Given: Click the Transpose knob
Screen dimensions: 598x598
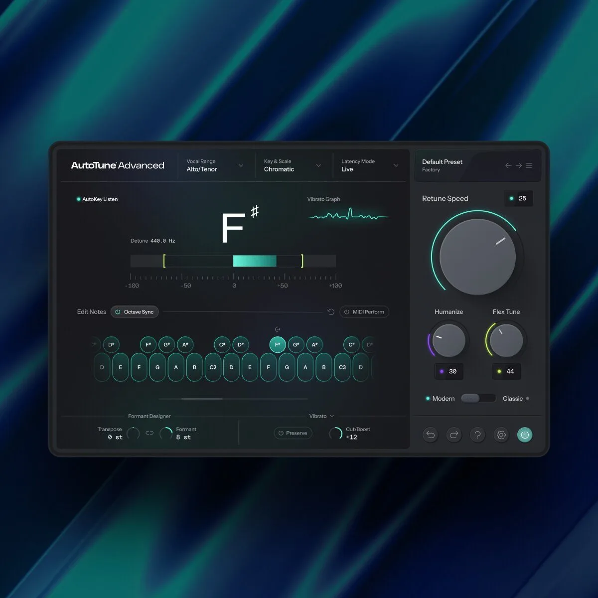Looking at the screenshot, I should (133, 434).
